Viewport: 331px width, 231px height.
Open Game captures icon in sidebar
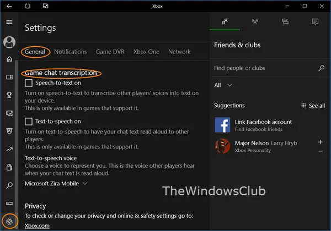pyautogui.click(x=9, y=113)
